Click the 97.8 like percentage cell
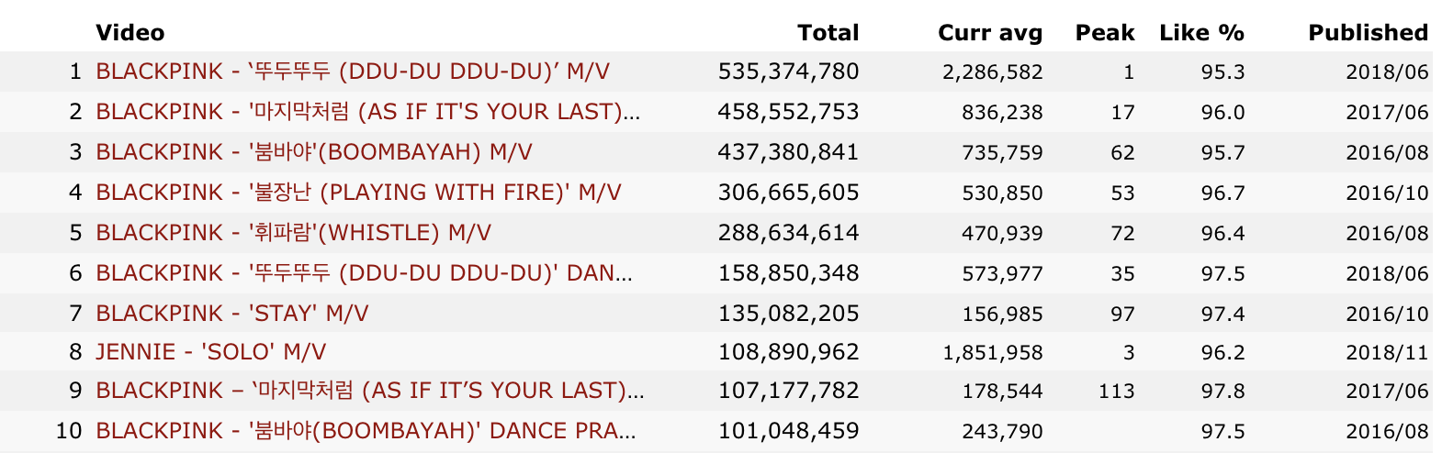Viewport: 1442px width, 453px height. 1223,391
